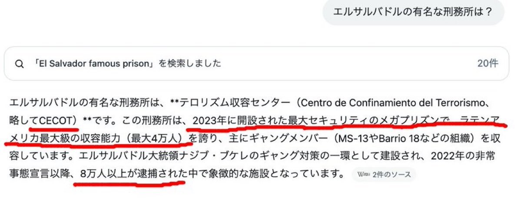Click the underlined text 2023年に開設された
Screen dimensions: 517x198
point(240,121)
